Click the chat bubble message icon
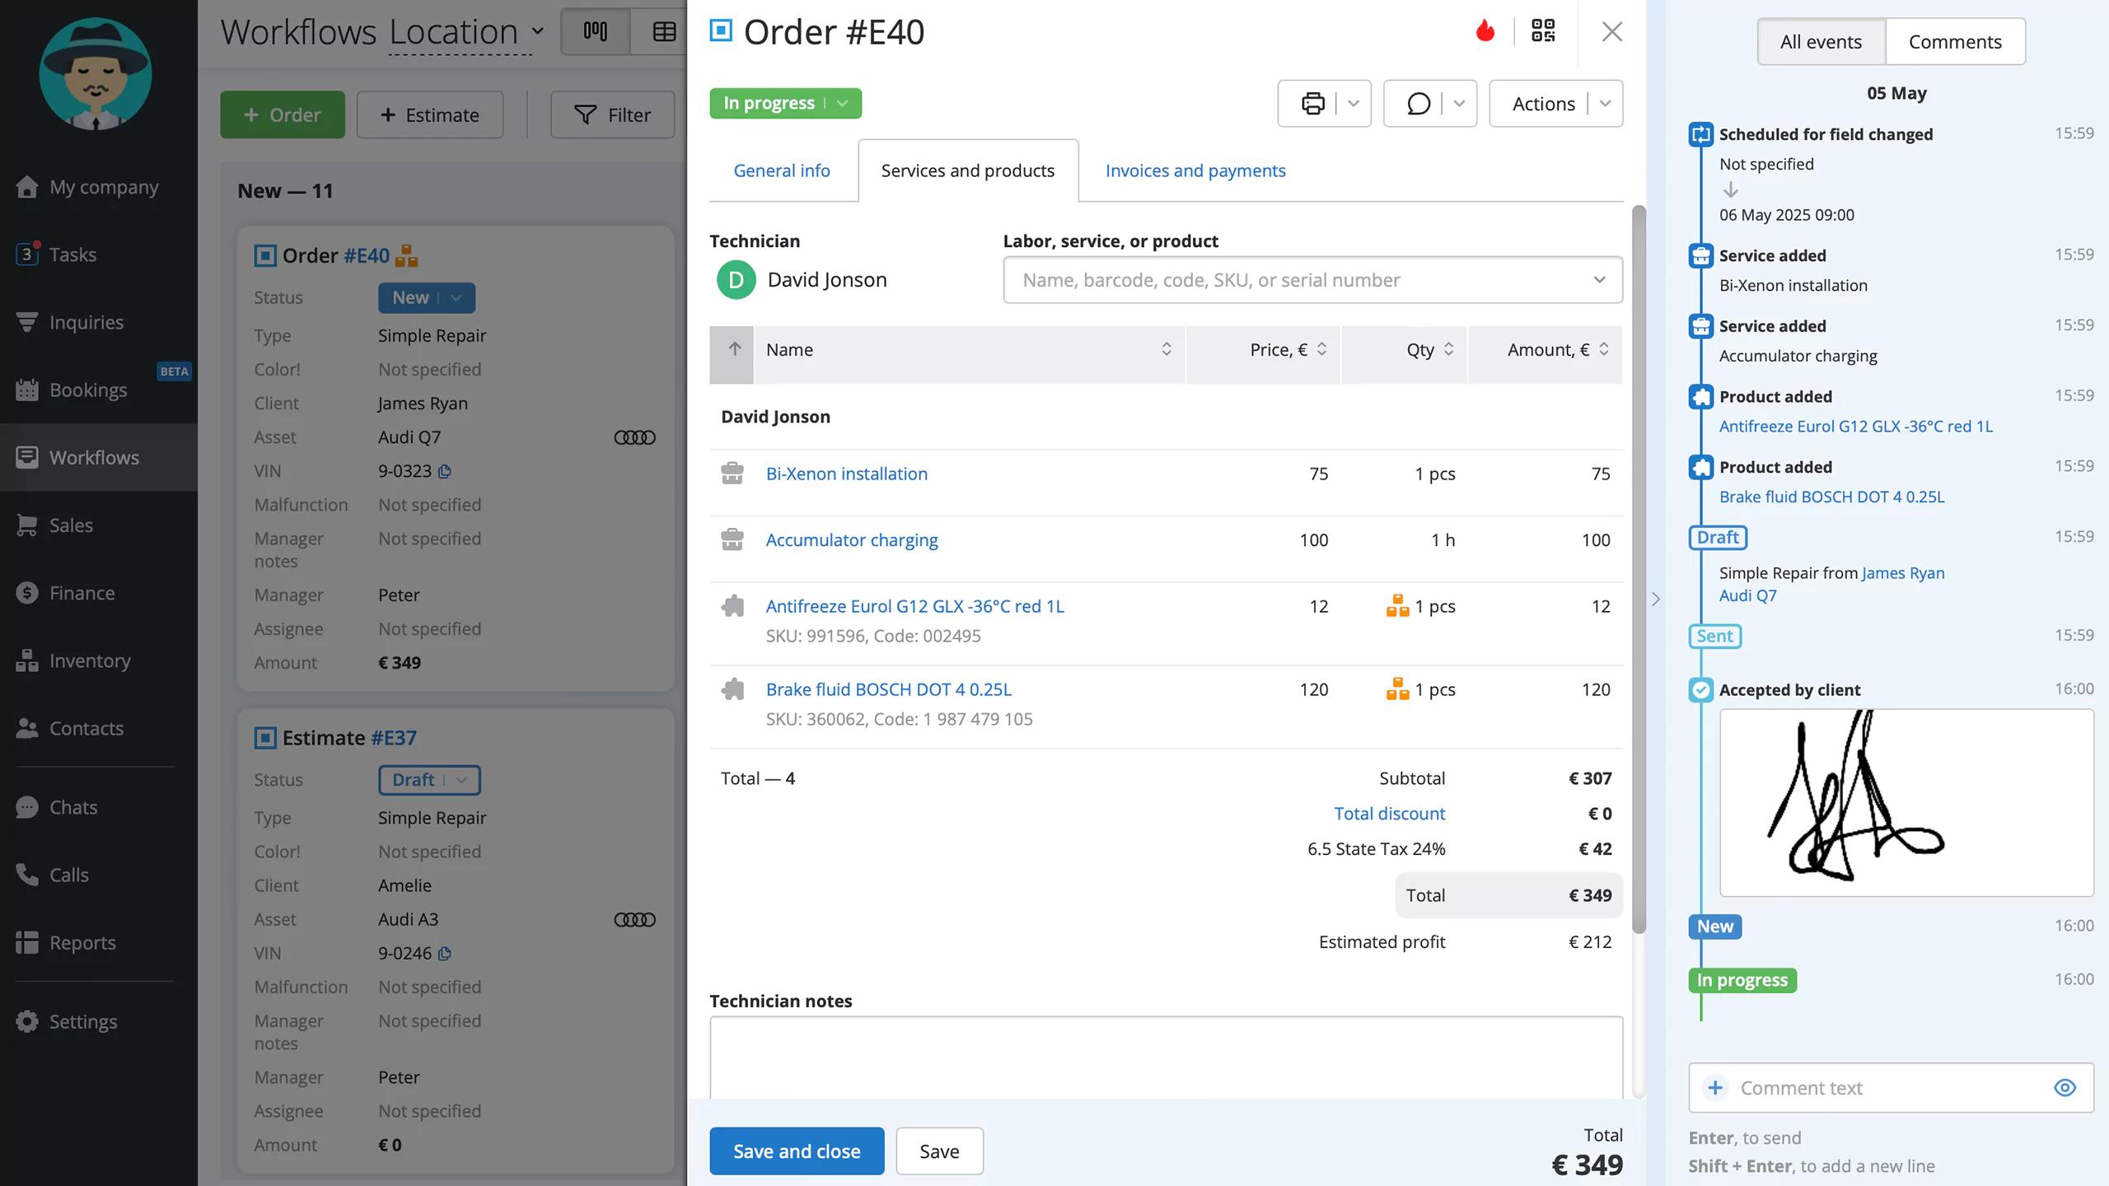The image size is (2109, 1186). (x=1418, y=104)
